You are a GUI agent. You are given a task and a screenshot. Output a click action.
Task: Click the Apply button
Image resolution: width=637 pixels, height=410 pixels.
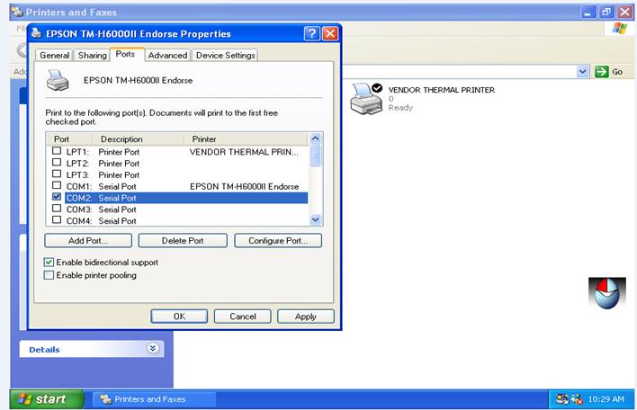[306, 316]
